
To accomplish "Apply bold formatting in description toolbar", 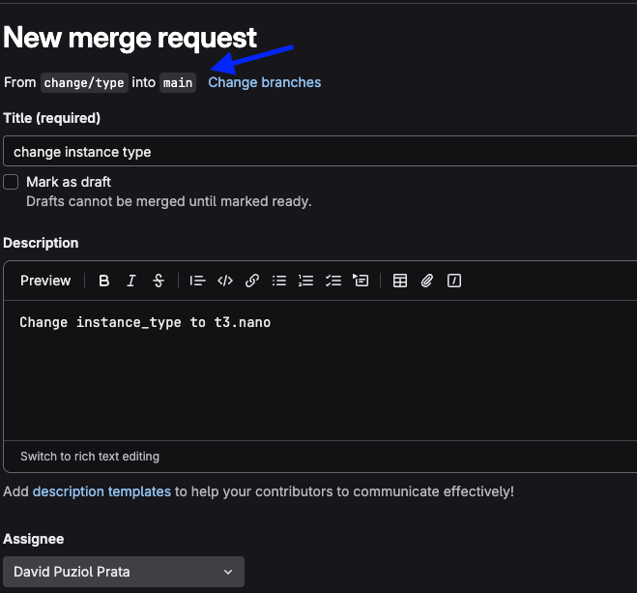I will [x=104, y=281].
